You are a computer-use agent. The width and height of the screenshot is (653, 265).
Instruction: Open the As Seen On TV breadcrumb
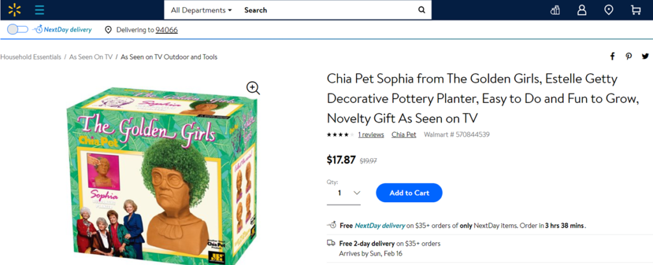point(91,57)
